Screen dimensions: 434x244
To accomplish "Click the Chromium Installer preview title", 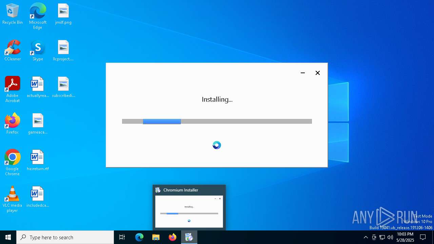I will 181,190.
